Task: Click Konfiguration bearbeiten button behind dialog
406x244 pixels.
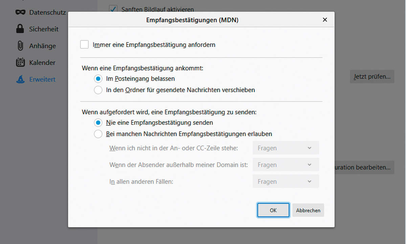Action: 364,167
